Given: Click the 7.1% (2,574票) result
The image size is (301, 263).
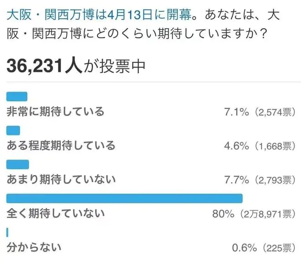Looking at the screenshot, I should click(260, 112).
